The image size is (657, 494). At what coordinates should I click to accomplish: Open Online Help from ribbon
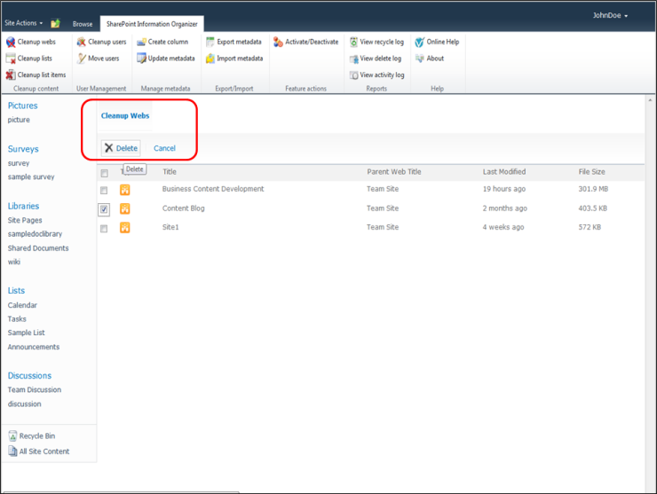[437, 42]
